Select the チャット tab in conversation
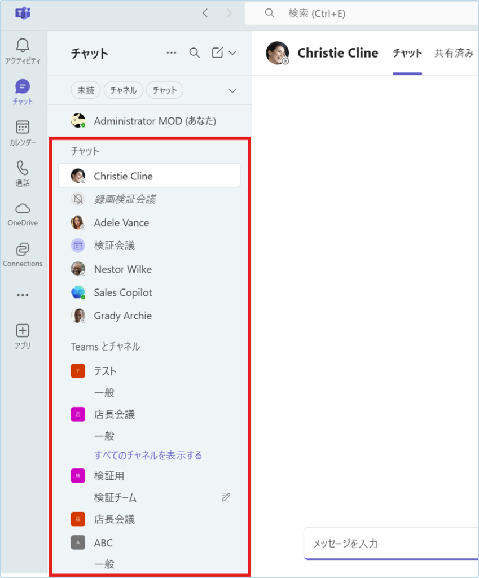 point(407,53)
